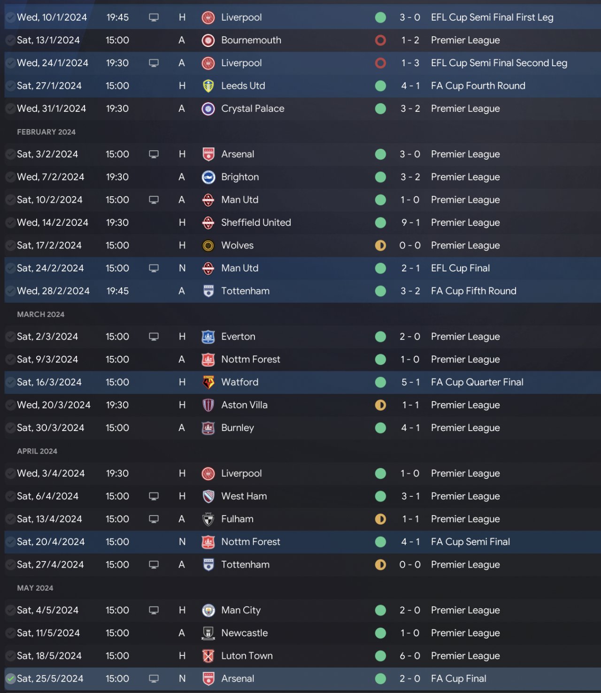Click the Aston Villa team name

[244, 405]
